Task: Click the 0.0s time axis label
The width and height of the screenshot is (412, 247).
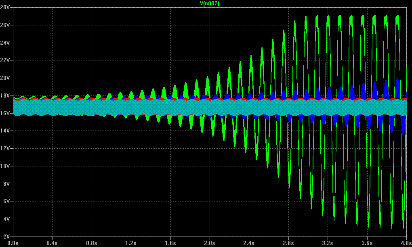Action: coord(13,243)
